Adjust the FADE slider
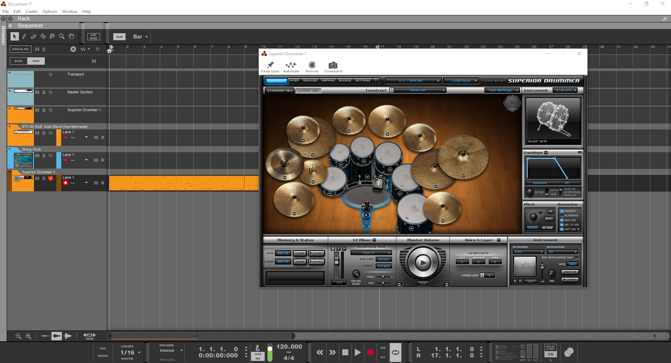 (383, 277)
